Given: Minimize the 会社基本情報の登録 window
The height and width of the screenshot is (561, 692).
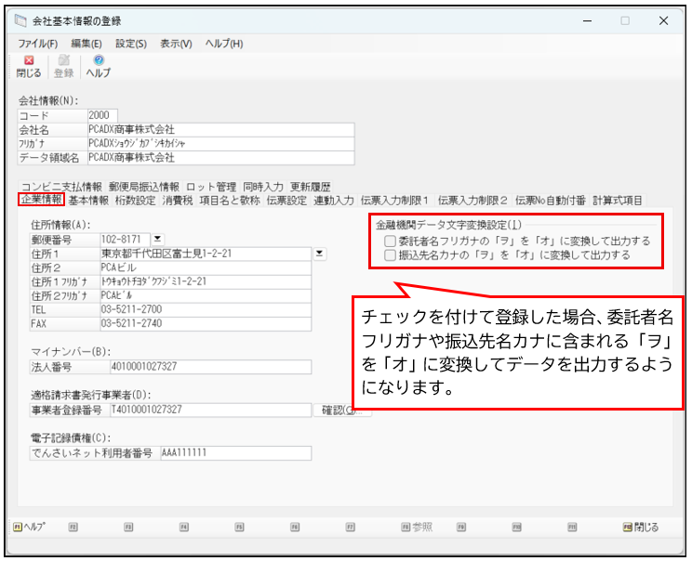Looking at the screenshot, I should tap(587, 20).
